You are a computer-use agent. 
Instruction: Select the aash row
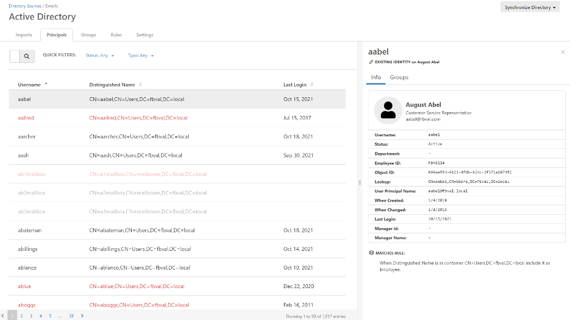(177, 155)
